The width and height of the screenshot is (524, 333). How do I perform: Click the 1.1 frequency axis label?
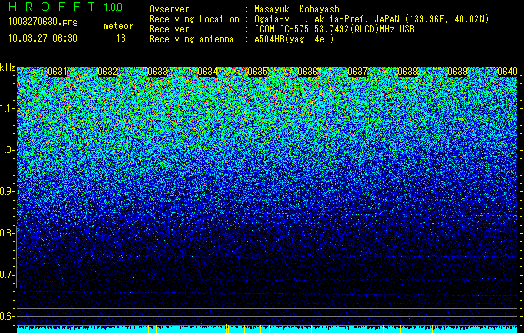pos(7,108)
